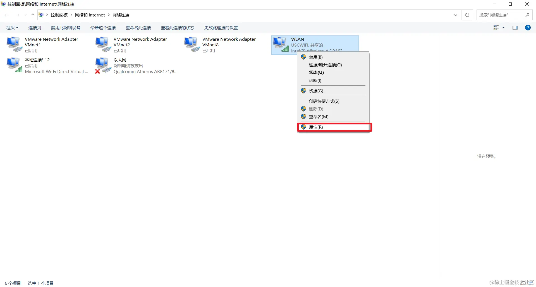Image resolution: width=536 pixels, height=287 pixels.
Task: Click the 网络和 Internet breadcrumb
Action: (x=90, y=15)
